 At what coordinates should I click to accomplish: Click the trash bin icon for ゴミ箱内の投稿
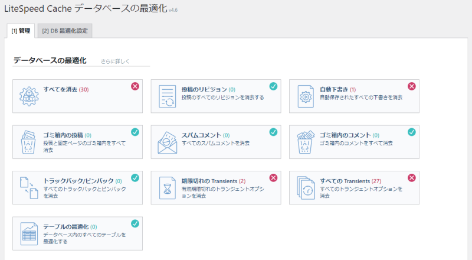point(28,142)
